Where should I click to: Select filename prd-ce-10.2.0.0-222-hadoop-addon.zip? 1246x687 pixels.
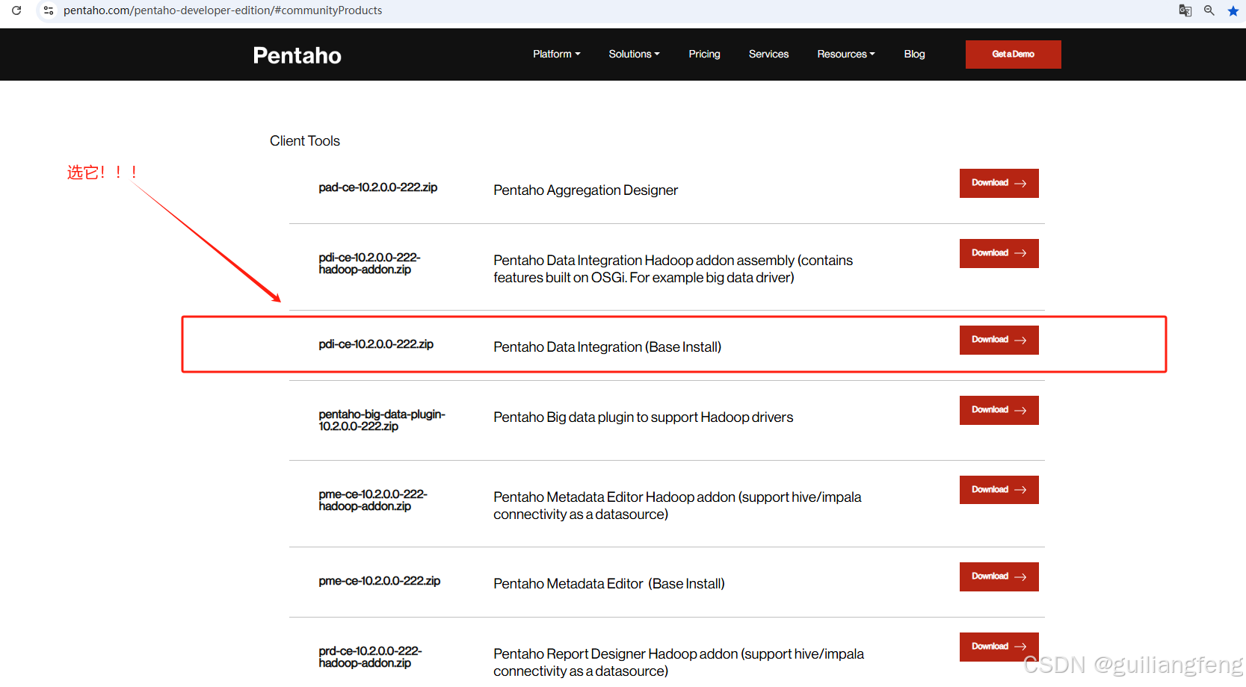pyautogui.click(x=370, y=657)
